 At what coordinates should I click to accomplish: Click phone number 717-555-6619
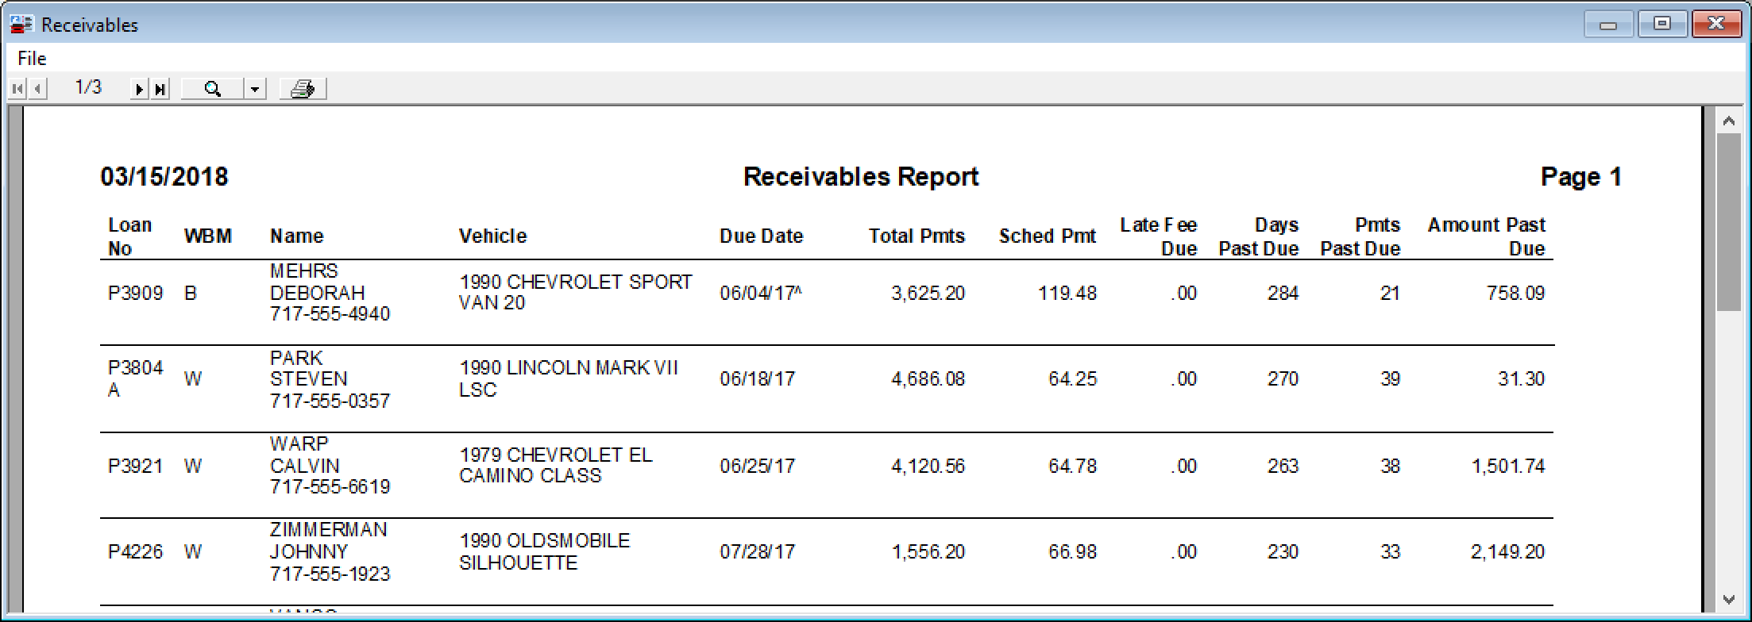tap(330, 487)
